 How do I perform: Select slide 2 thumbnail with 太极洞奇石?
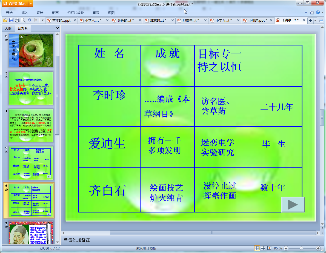pyautogui.click(x=31, y=51)
